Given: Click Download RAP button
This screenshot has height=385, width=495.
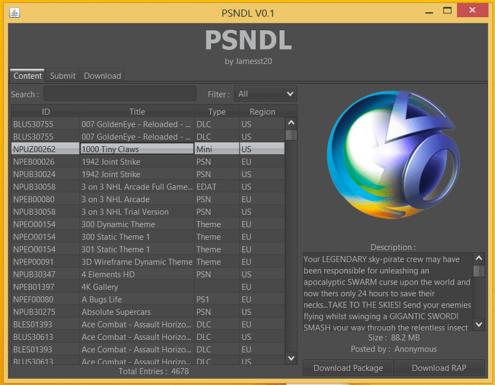Looking at the screenshot, I should [x=439, y=368].
